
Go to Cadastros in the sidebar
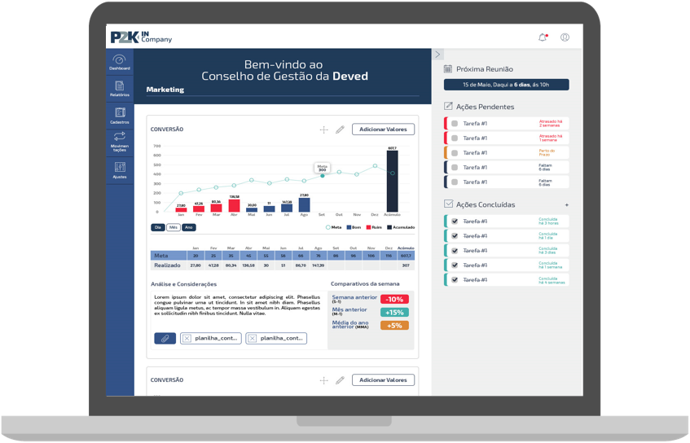pyautogui.click(x=120, y=116)
